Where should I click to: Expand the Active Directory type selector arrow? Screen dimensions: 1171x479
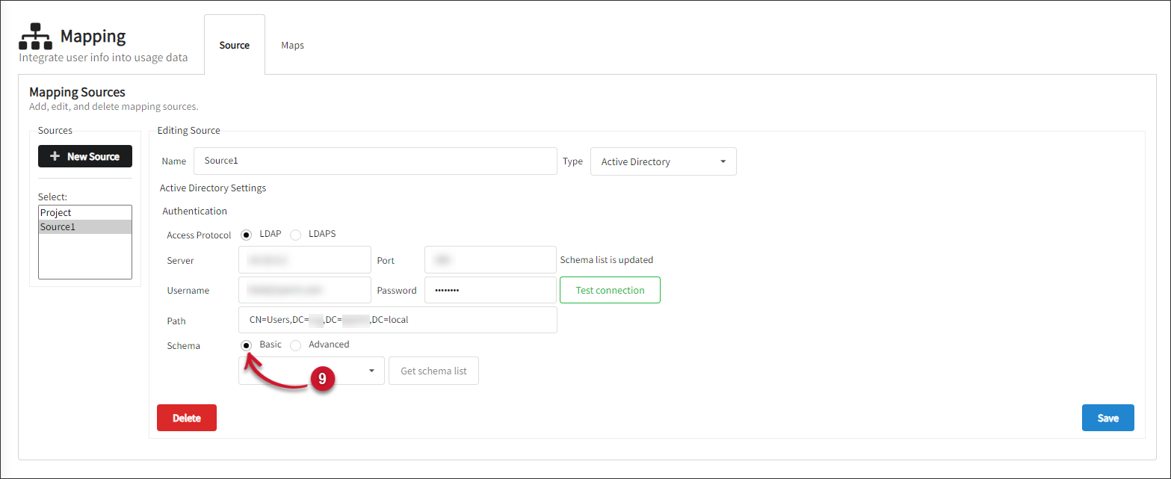722,161
